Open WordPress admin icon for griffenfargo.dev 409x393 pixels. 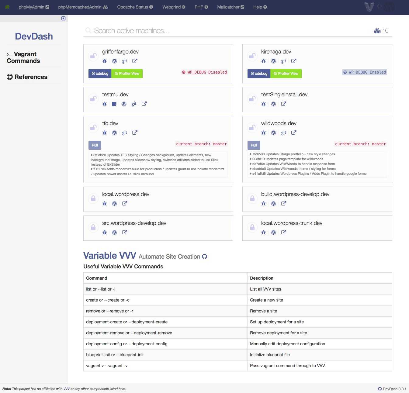tap(115, 61)
